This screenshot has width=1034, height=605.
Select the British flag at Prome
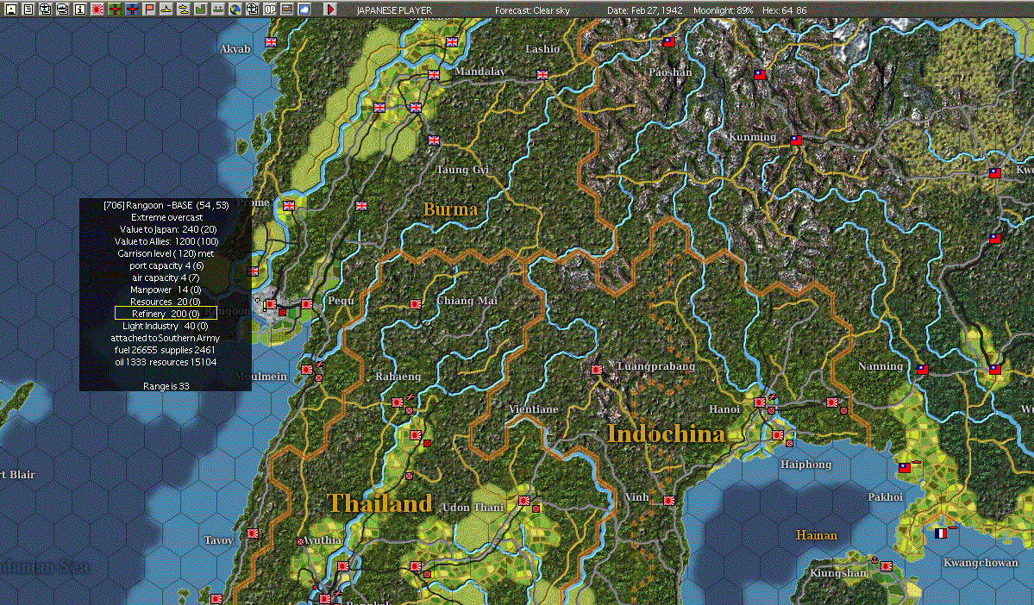point(289,206)
